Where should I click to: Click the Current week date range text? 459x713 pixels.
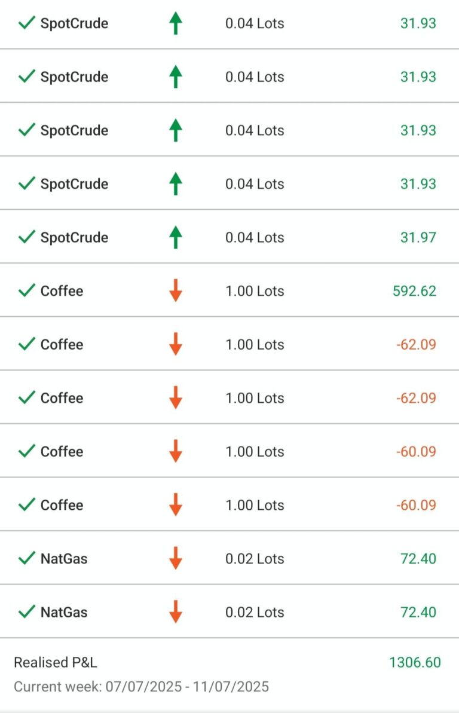point(142,687)
